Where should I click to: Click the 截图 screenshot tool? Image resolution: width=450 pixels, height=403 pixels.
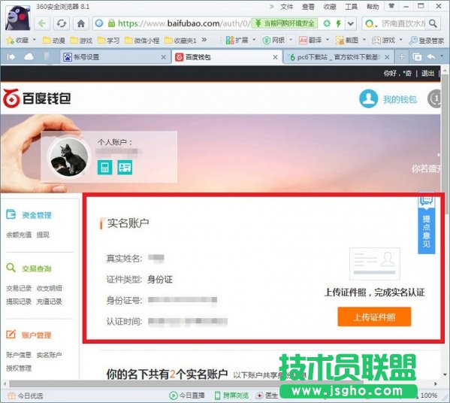tap(347, 40)
